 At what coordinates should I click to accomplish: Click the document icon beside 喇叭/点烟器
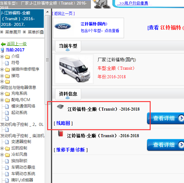[7, 180]
